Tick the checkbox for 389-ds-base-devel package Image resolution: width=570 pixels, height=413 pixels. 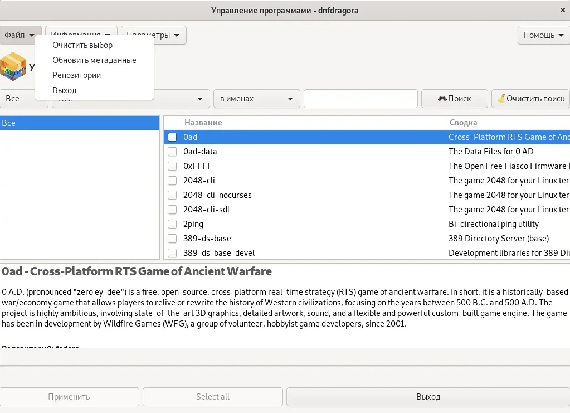click(x=172, y=253)
